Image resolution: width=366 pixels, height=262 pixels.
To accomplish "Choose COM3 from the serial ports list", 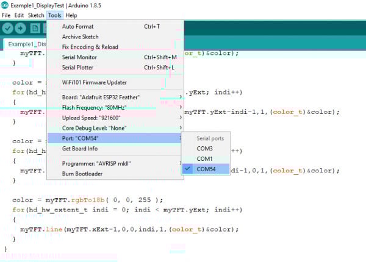I will 204,148.
